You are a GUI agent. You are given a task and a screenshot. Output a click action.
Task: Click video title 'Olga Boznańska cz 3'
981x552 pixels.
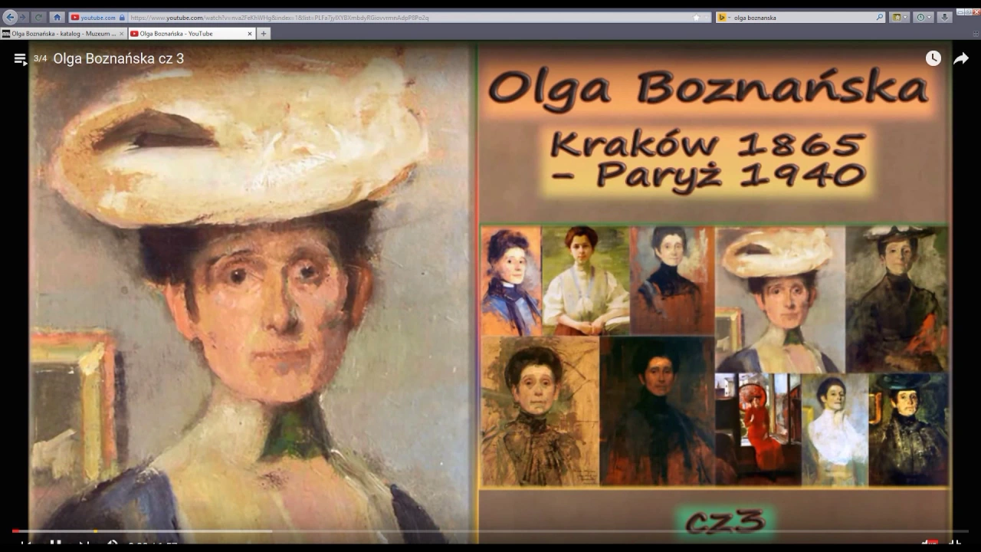(x=118, y=59)
